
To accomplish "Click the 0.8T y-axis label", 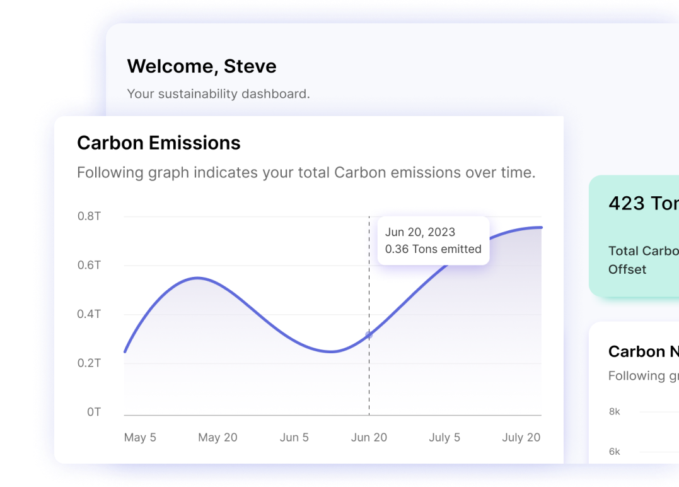I will [x=90, y=216].
